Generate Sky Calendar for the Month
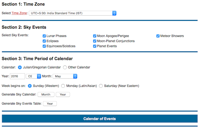This screenshot has width=199, height=128. (46, 95)
